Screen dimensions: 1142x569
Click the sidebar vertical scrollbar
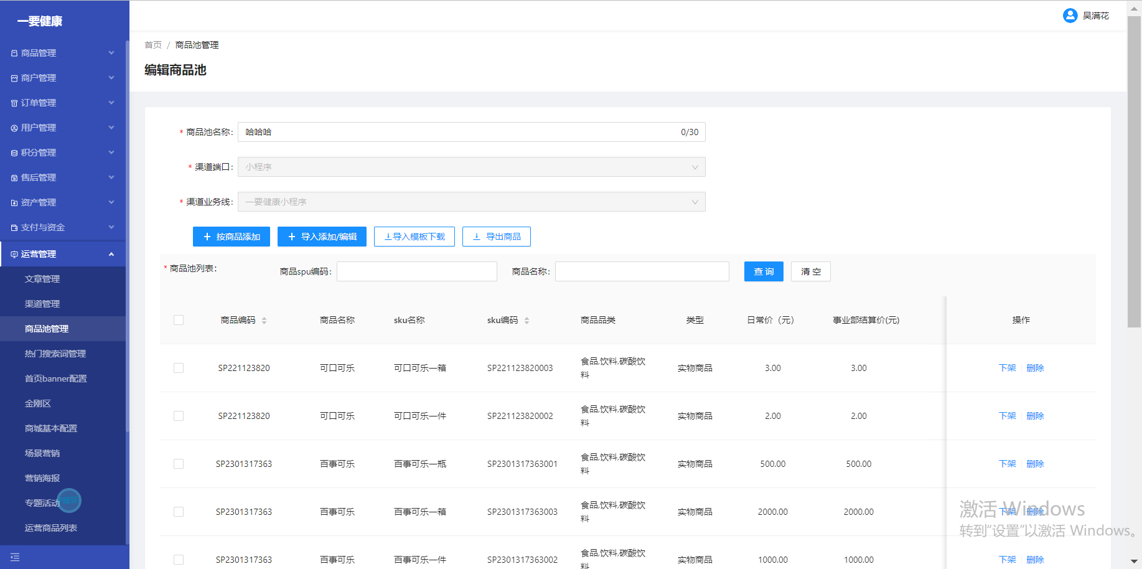pyautogui.click(x=127, y=237)
